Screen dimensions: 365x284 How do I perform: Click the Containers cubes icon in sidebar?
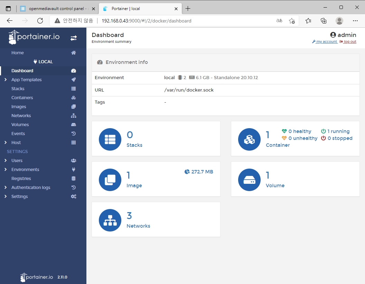click(74, 98)
